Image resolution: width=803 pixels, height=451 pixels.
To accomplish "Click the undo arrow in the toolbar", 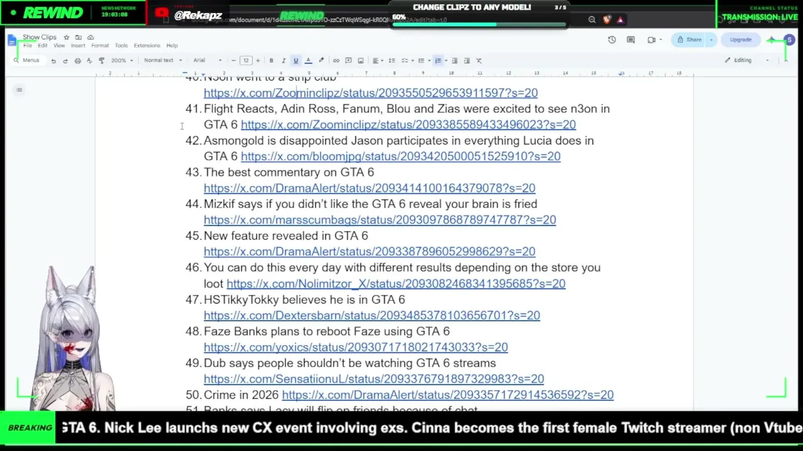I will coord(53,61).
